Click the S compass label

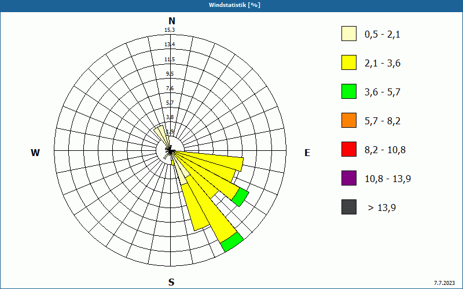tap(171, 282)
